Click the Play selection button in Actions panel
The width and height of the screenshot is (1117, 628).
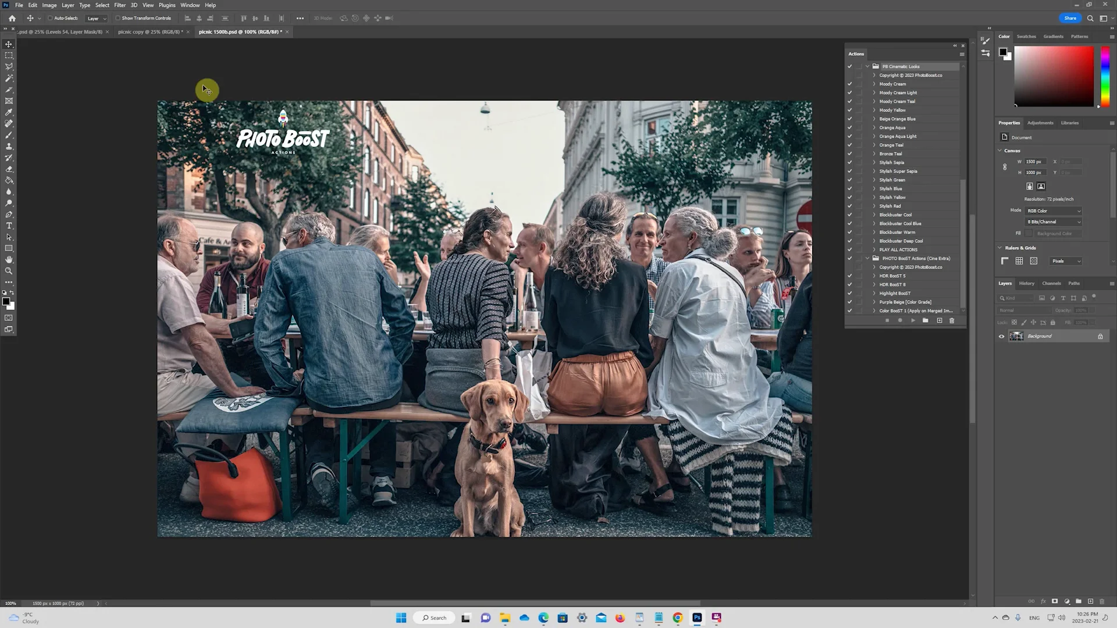[912, 320]
